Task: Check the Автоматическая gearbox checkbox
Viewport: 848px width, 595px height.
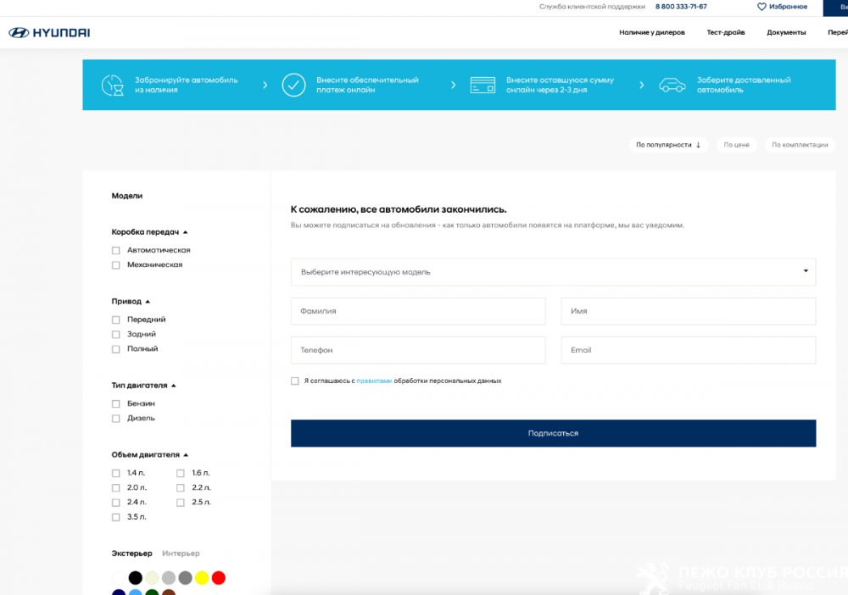Action: point(116,251)
